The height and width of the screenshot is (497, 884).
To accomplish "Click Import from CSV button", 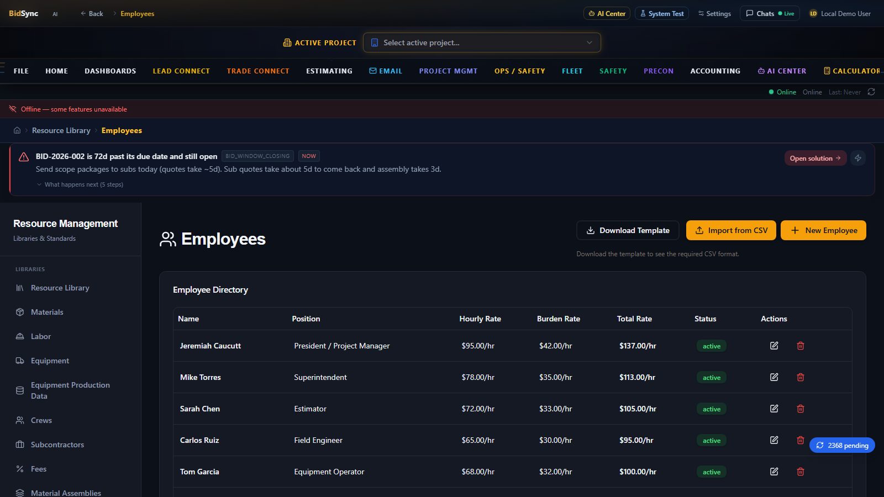I will pos(731,230).
